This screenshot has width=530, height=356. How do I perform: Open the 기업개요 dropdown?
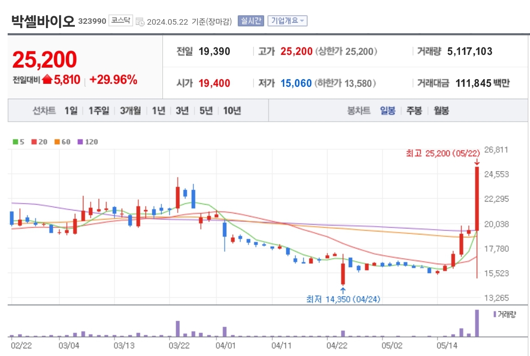pyautogui.click(x=287, y=21)
